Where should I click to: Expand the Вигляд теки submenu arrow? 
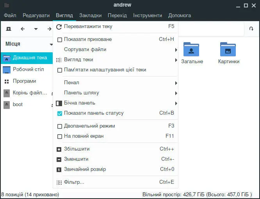[176, 60]
